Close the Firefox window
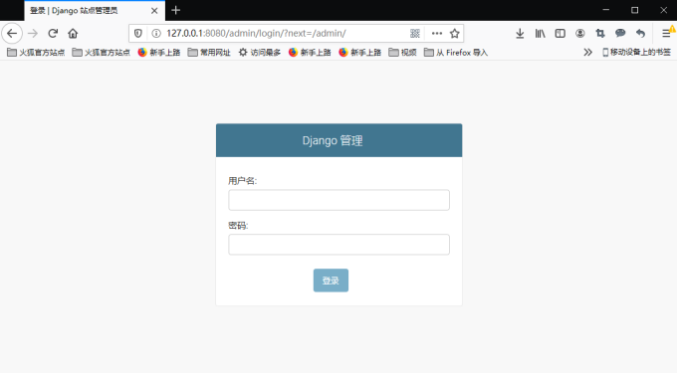 pyautogui.click(x=663, y=10)
